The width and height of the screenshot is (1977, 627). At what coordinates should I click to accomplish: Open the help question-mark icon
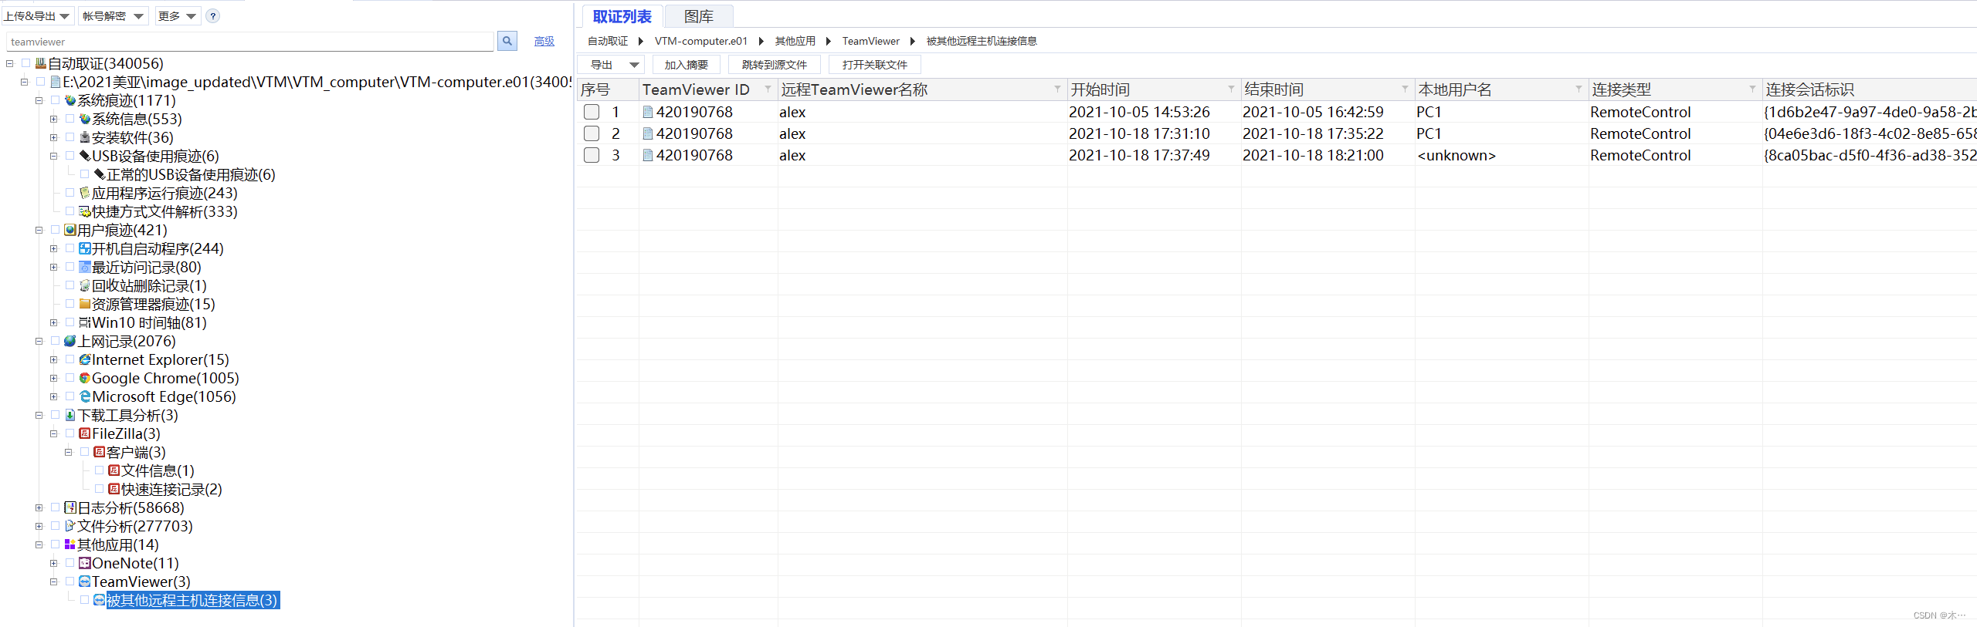(213, 16)
